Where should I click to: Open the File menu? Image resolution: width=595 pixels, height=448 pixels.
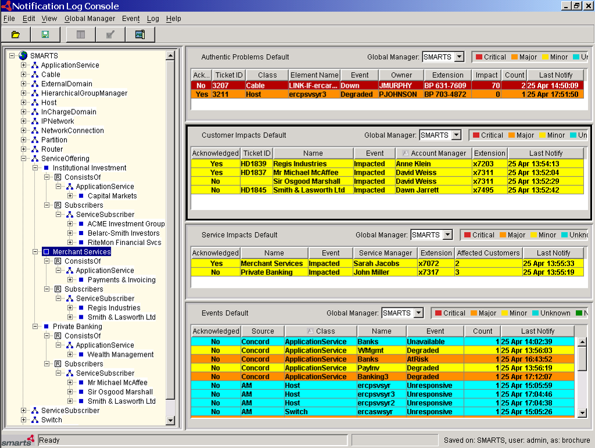click(x=9, y=19)
